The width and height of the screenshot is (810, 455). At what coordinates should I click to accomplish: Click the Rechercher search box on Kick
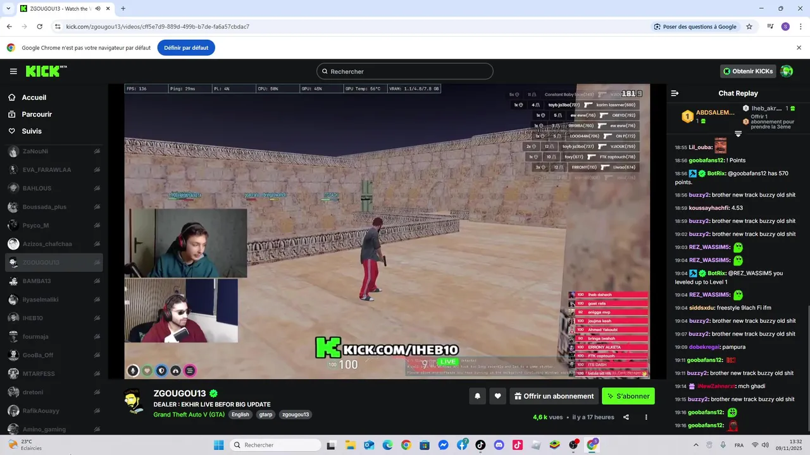(x=405, y=71)
